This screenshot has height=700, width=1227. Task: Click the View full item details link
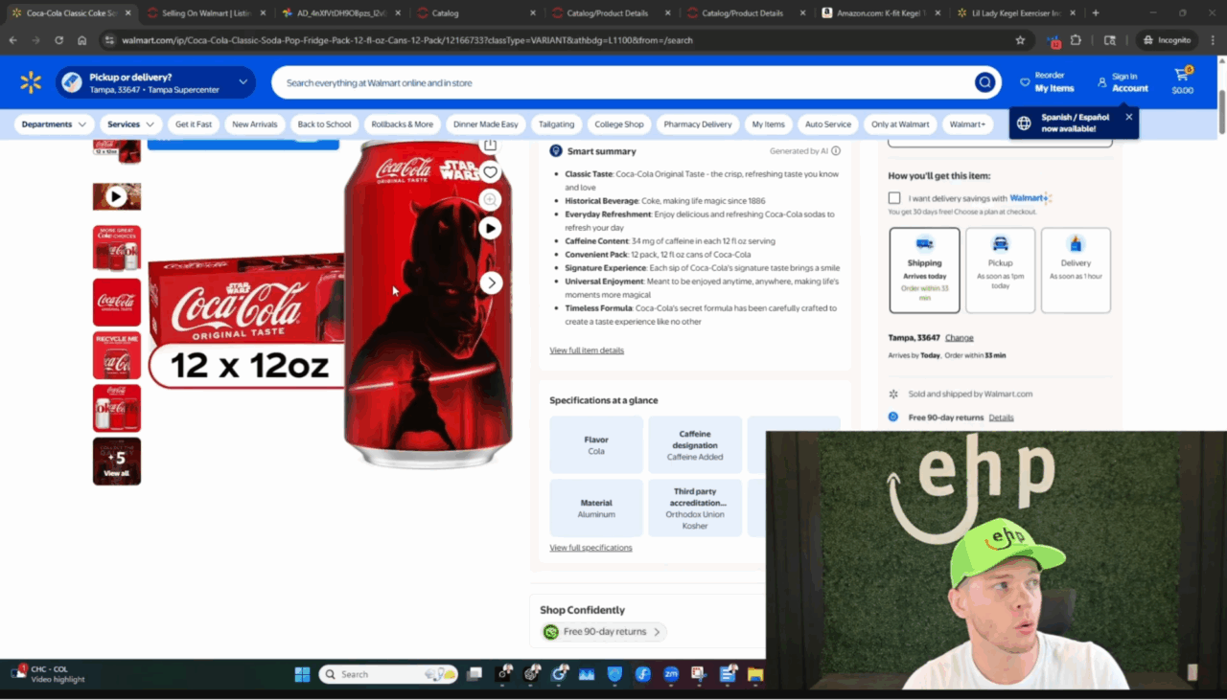[587, 350]
